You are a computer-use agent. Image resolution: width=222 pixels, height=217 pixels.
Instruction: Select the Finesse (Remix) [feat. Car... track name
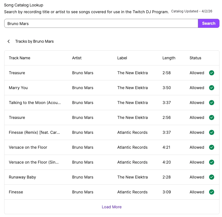(x=34, y=132)
